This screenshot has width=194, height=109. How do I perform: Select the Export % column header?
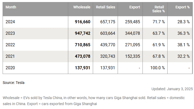[x=182, y=7]
